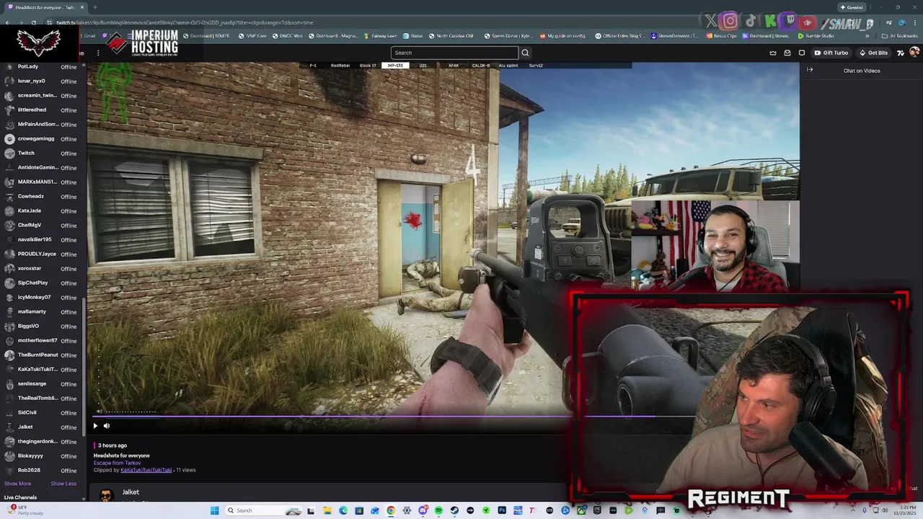The width and height of the screenshot is (923, 519).
Task: Open SipChatPlay channel in sidebar
Action: 40,283
